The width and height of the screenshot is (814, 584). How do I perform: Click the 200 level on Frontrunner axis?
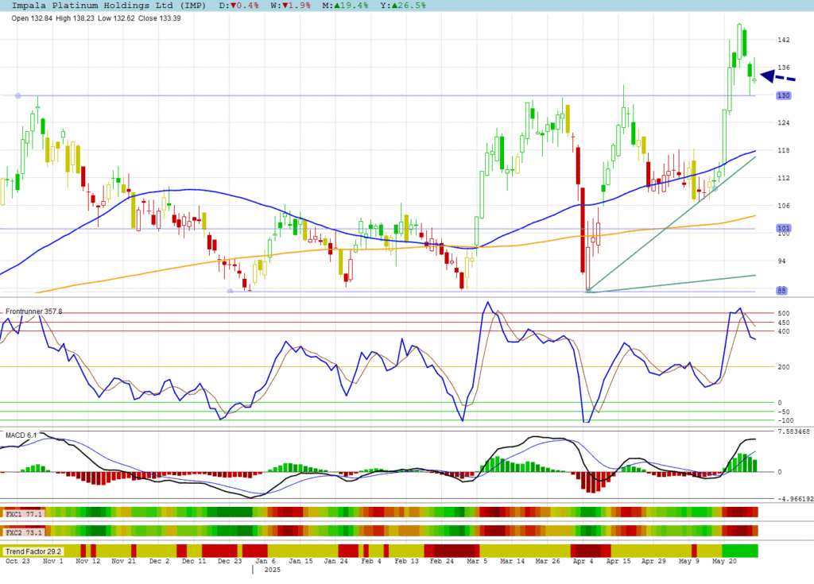click(783, 367)
